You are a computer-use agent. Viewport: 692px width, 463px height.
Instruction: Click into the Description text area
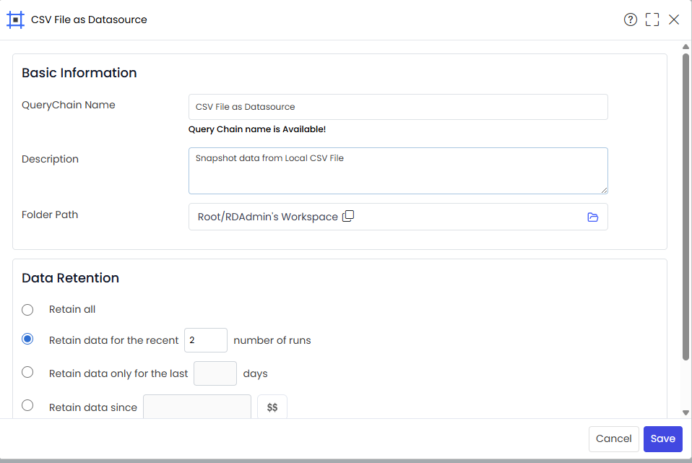click(398, 170)
